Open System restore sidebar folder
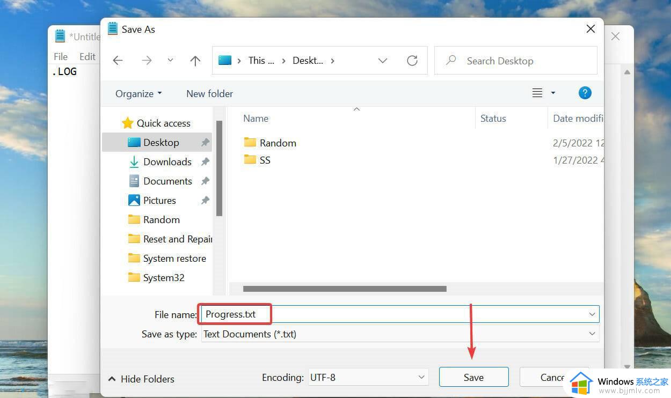This screenshot has height=398, width=671. (174, 258)
